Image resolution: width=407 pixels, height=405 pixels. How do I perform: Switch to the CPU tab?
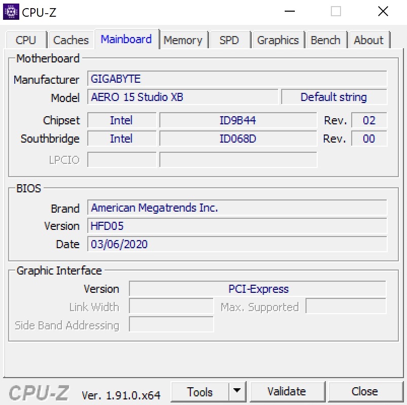[26, 40]
